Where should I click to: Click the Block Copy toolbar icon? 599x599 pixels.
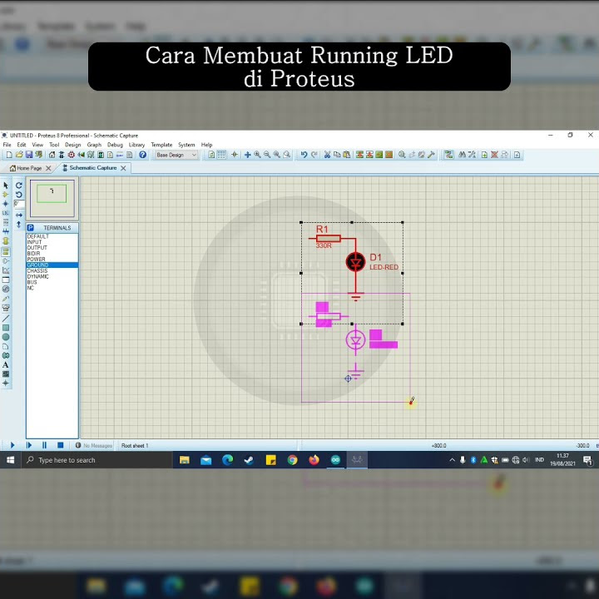tap(359, 155)
